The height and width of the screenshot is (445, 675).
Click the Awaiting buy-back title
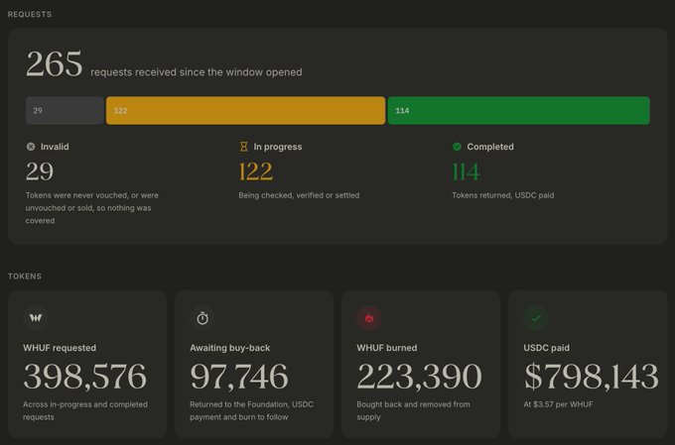[230, 348]
